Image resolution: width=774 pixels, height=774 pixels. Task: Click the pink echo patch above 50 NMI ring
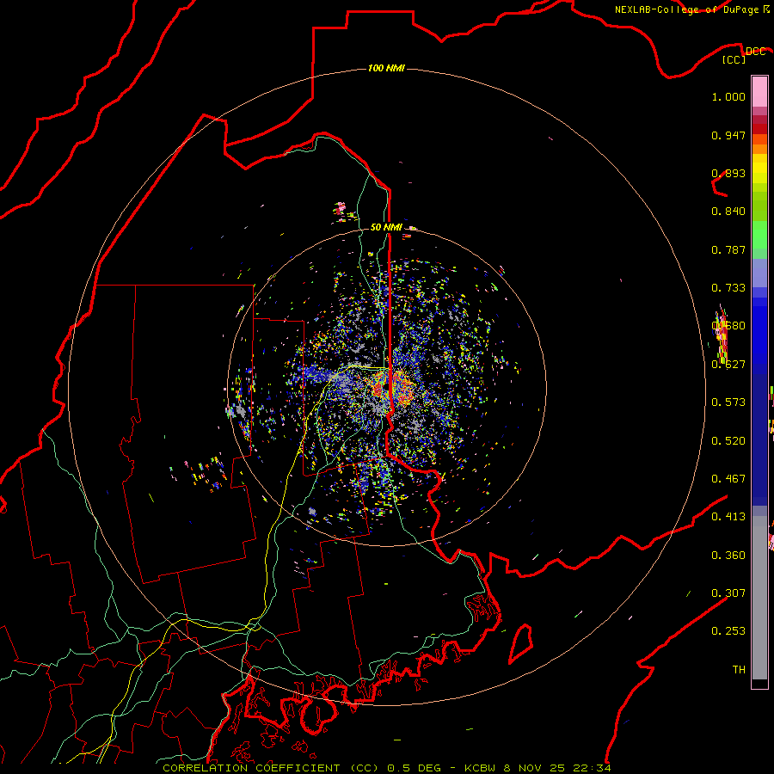340,208
